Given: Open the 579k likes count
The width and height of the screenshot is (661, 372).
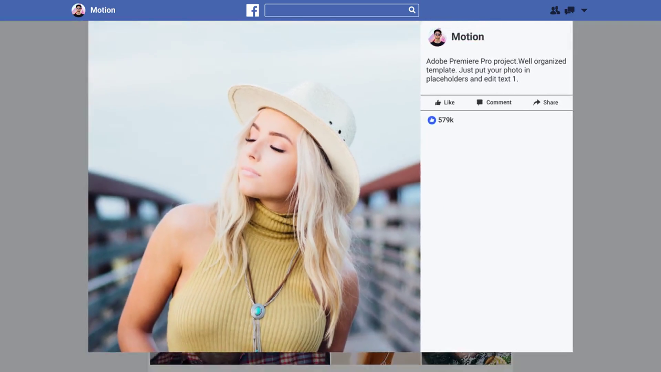Looking at the screenshot, I should [446, 120].
